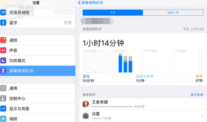
Task: Click 其他 category label
Action: tap(199, 76)
